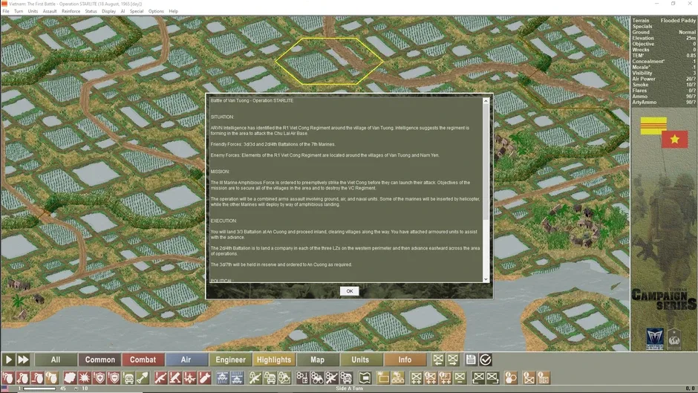698x393 pixels.
Task: Click the second blue helicopter icon
Action: [x=237, y=378]
